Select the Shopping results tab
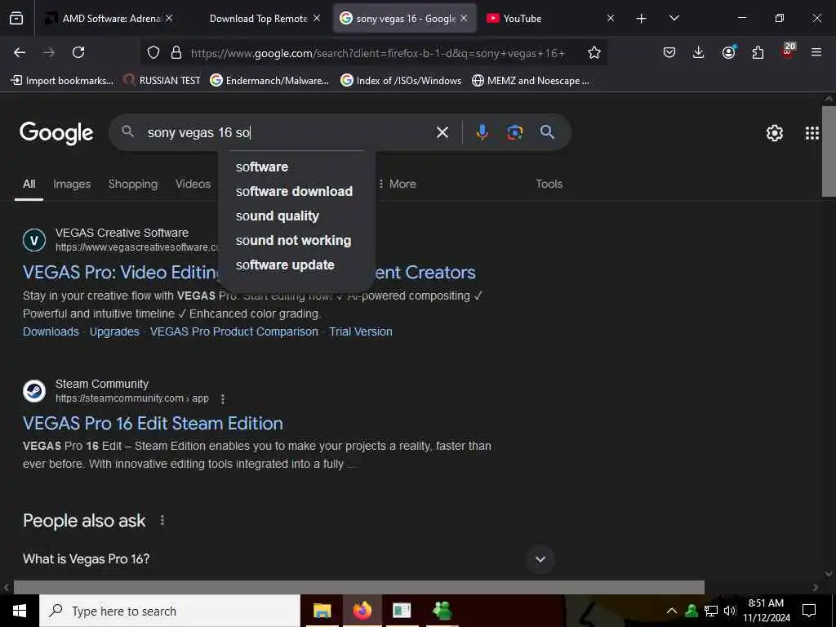836x627 pixels. pyautogui.click(x=133, y=184)
